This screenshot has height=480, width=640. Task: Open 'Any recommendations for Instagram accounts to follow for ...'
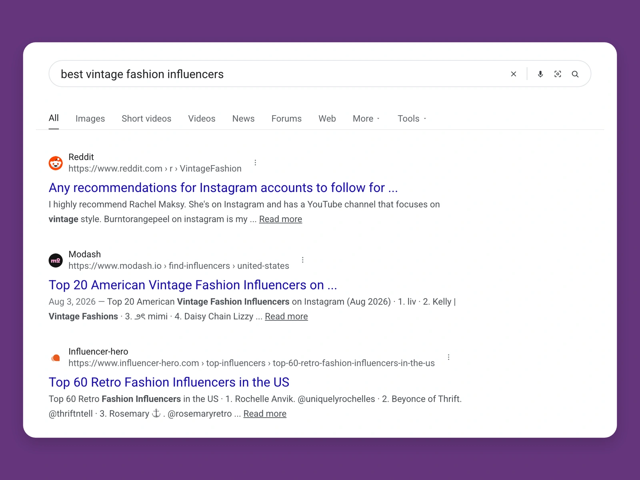pyautogui.click(x=223, y=188)
